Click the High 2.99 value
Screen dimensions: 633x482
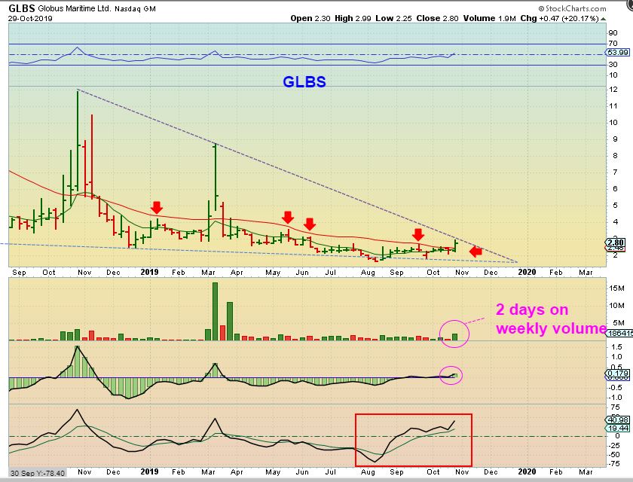pyautogui.click(x=353, y=19)
